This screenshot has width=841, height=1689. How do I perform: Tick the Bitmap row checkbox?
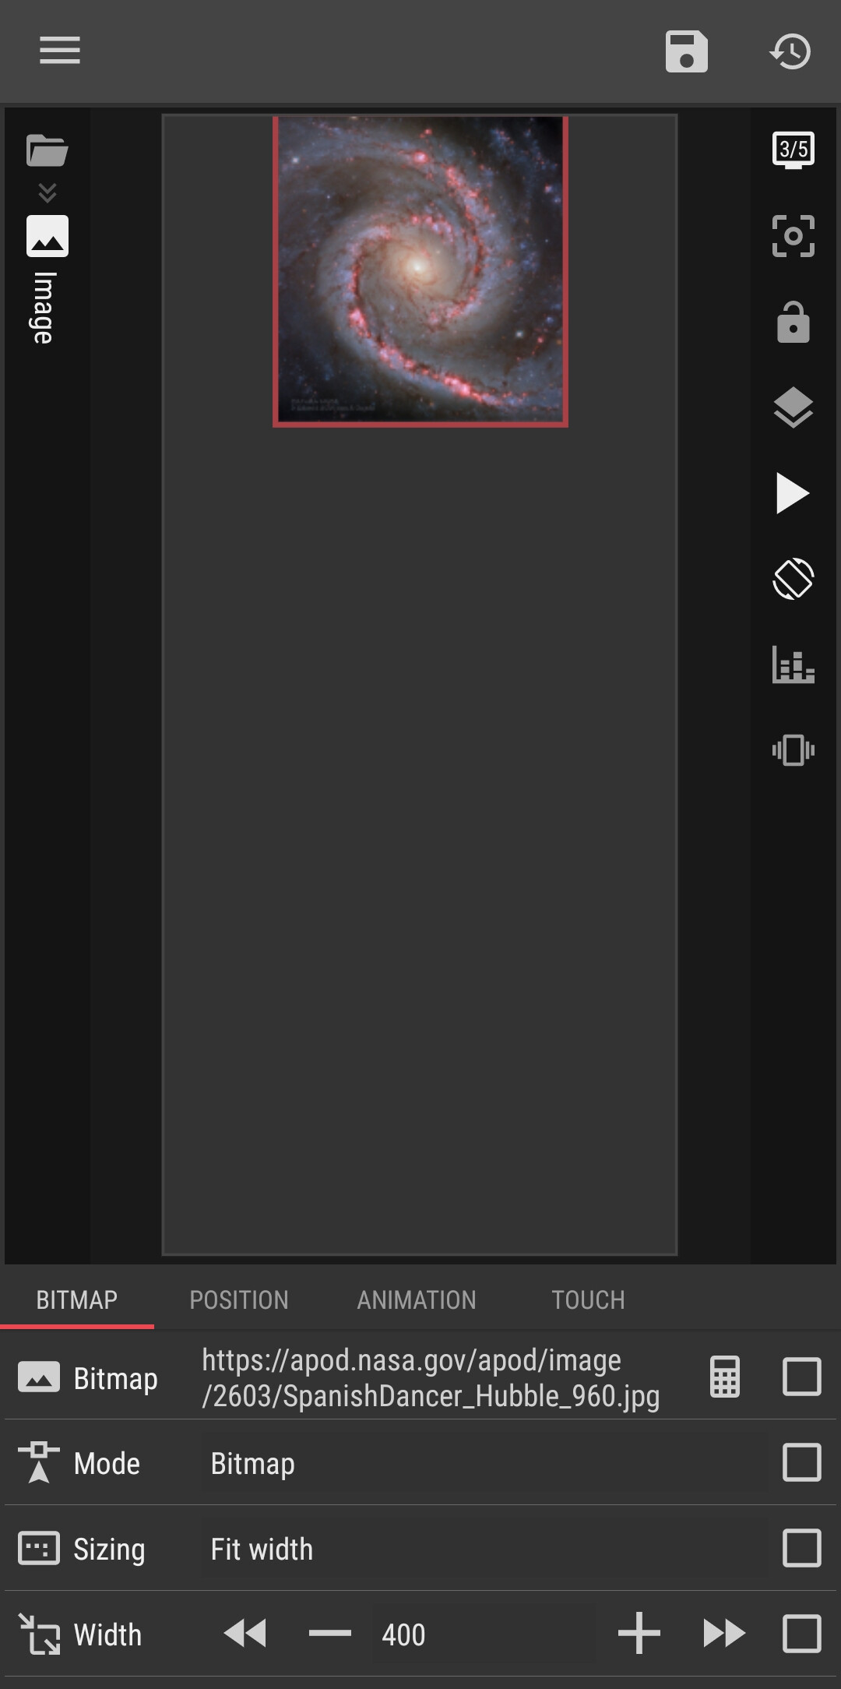(801, 1377)
